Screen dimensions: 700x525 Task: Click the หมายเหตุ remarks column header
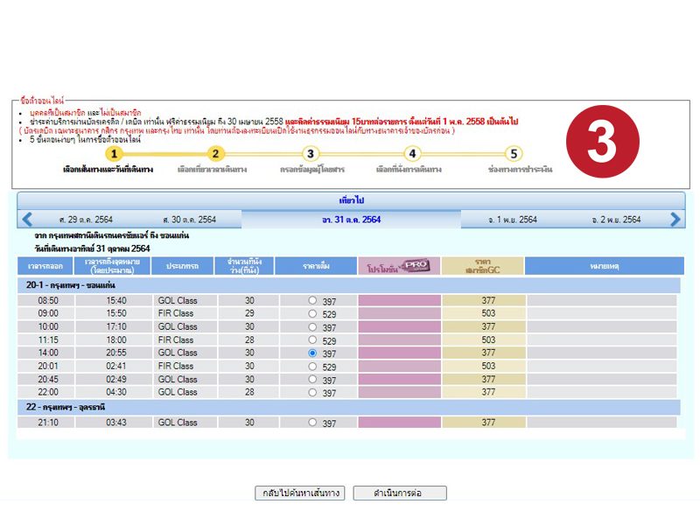(x=605, y=266)
